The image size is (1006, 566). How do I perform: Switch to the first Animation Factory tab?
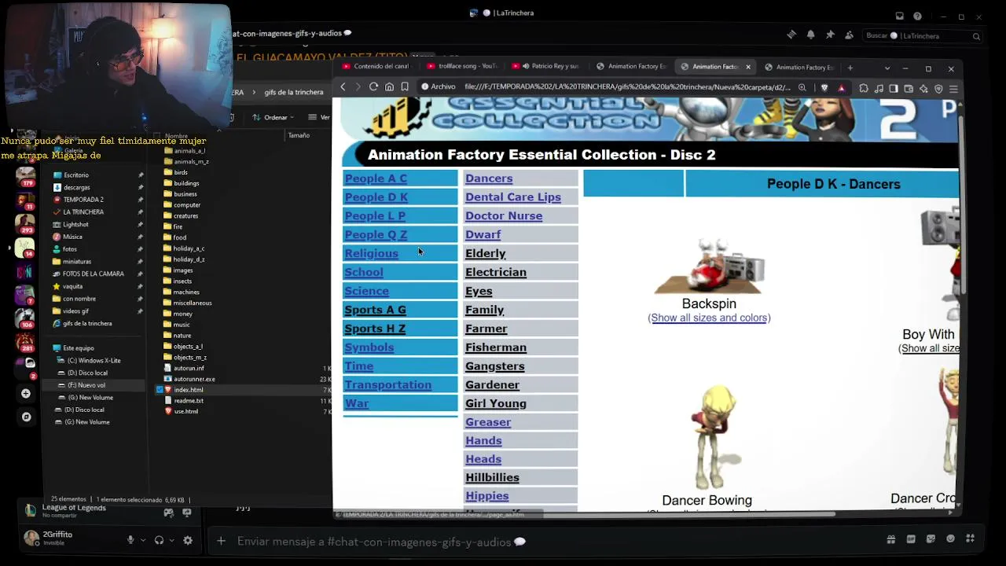coord(631,67)
